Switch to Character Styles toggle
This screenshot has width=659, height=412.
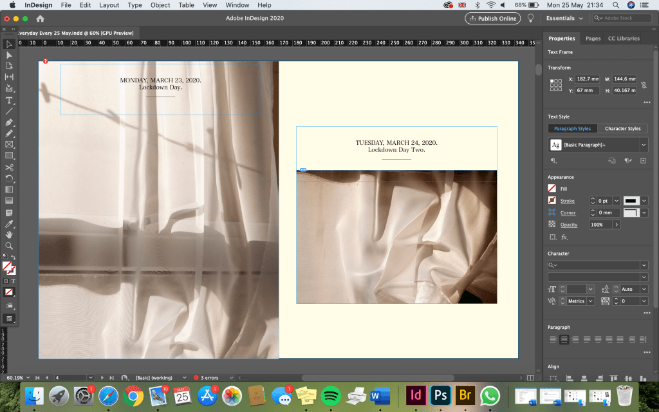coord(622,129)
